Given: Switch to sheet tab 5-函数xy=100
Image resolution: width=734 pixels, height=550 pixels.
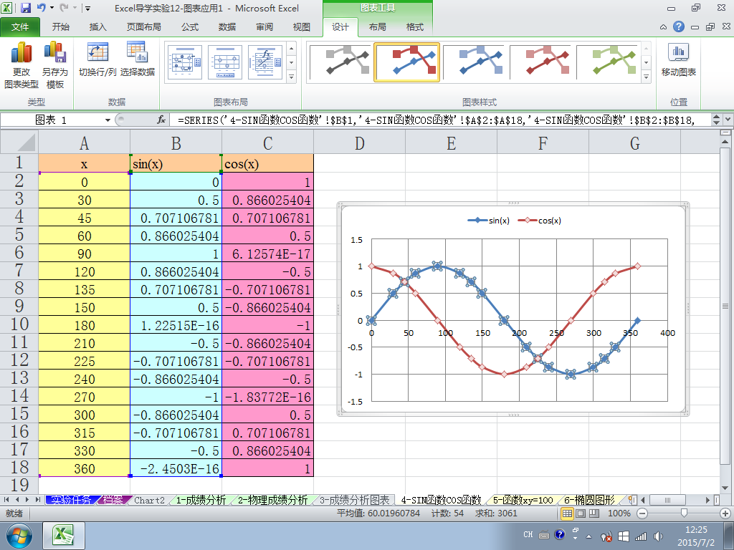Looking at the screenshot, I should pyautogui.click(x=523, y=500).
